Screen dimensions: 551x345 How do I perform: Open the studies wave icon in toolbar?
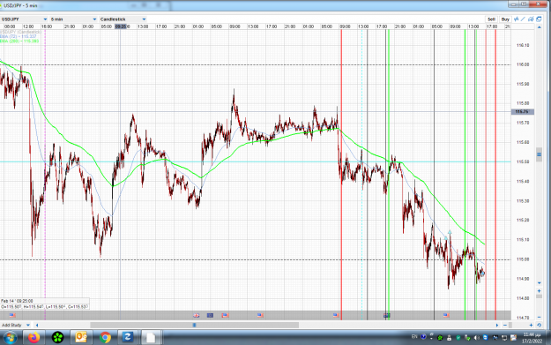(x=517, y=19)
